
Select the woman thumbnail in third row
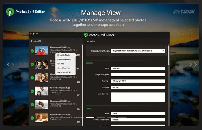point(41,78)
